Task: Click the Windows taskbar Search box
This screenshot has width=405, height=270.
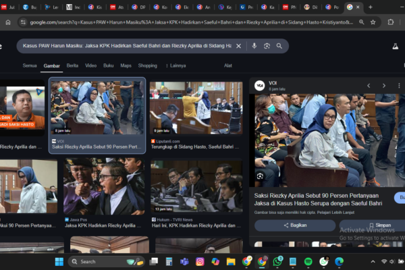Action: click(107, 262)
